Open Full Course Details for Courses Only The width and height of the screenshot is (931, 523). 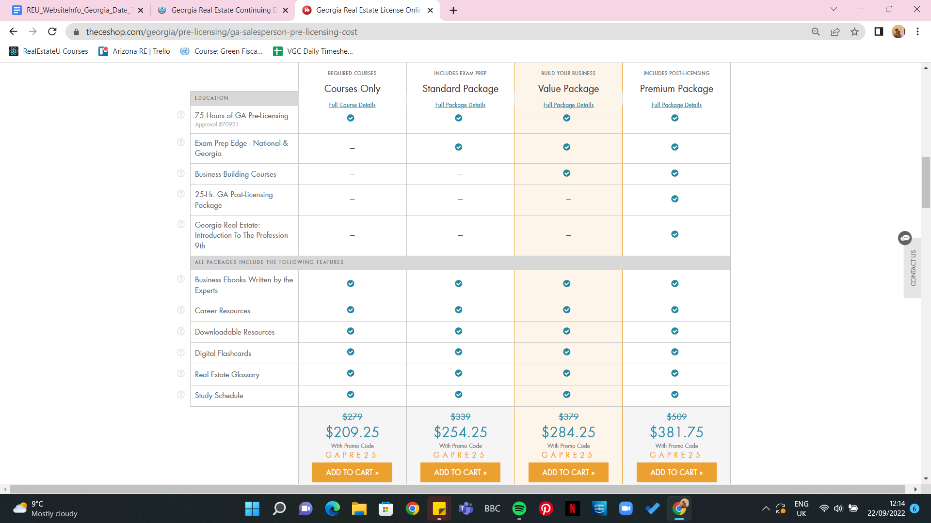click(x=352, y=105)
